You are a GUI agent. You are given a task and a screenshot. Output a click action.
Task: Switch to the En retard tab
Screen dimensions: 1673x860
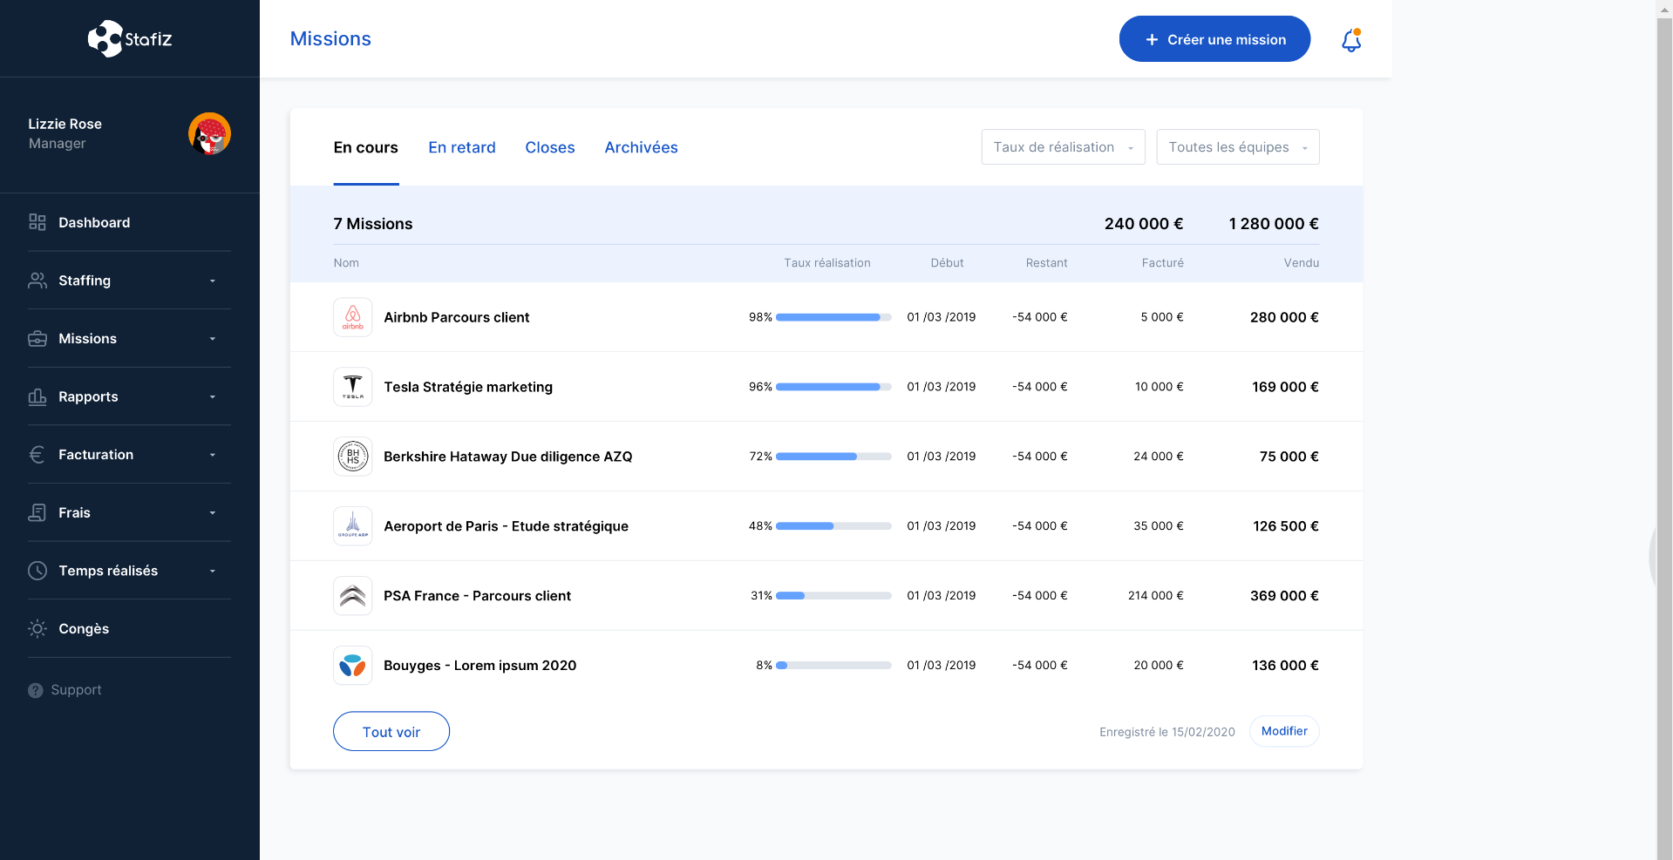coord(462,147)
